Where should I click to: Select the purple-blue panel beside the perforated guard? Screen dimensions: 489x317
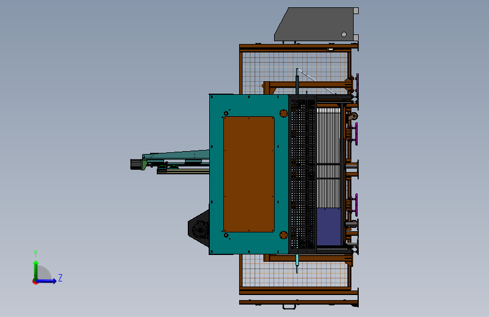click(329, 227)
